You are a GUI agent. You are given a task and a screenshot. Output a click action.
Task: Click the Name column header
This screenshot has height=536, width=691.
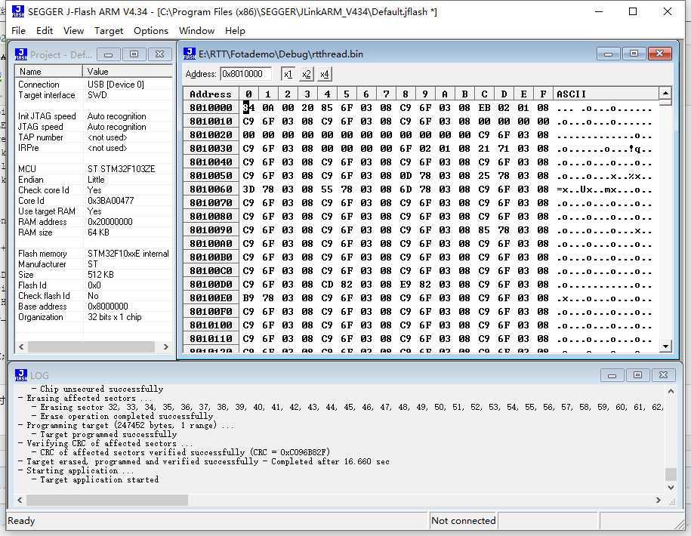[48, 72]
